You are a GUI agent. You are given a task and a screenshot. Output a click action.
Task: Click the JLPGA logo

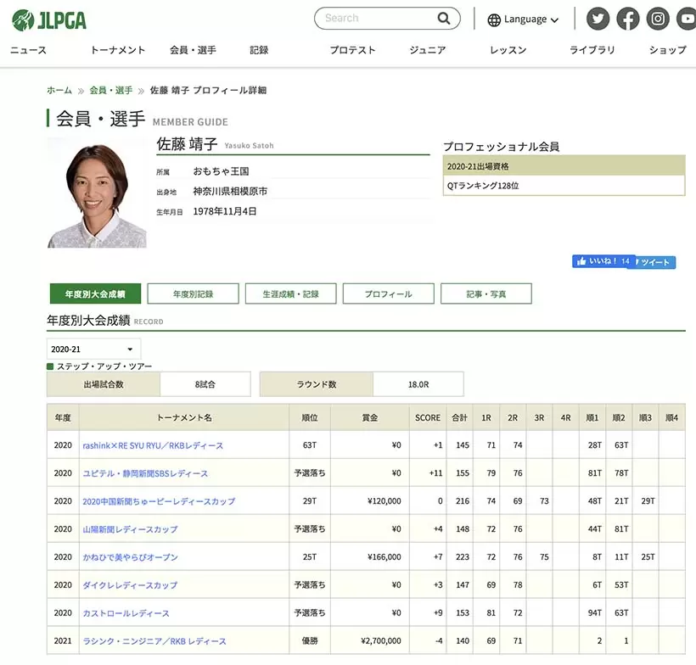49,20
